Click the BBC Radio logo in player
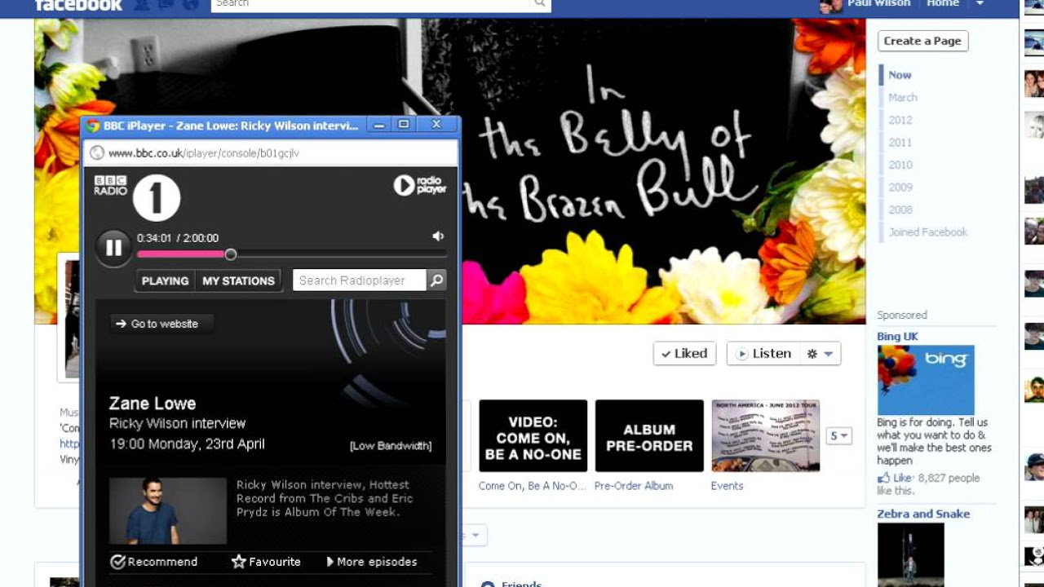 pos(110,185)
